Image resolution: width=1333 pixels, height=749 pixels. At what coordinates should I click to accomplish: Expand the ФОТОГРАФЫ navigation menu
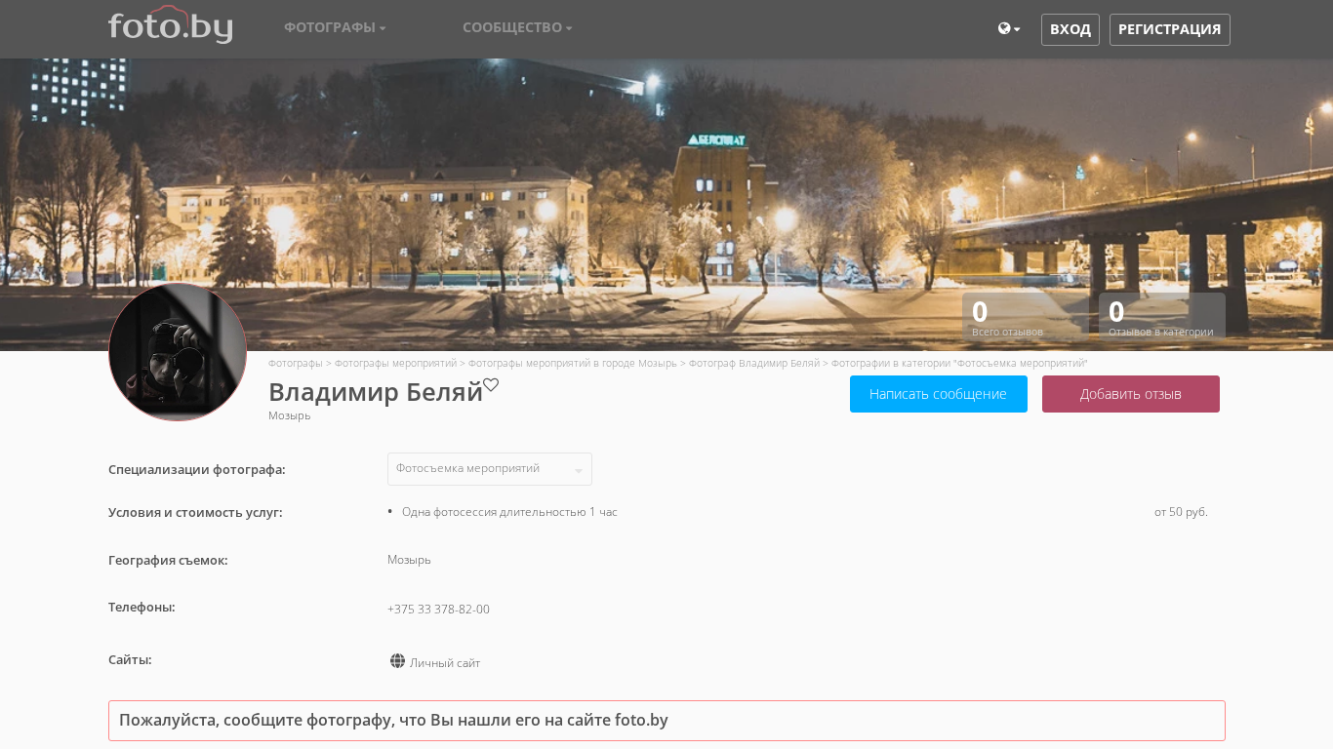[x=335, y=27]
